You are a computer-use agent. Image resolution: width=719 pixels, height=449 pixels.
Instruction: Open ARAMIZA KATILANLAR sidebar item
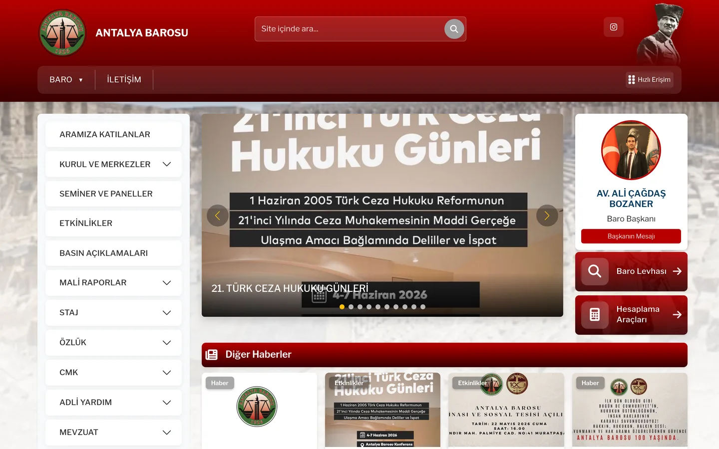tap(113, 135)
